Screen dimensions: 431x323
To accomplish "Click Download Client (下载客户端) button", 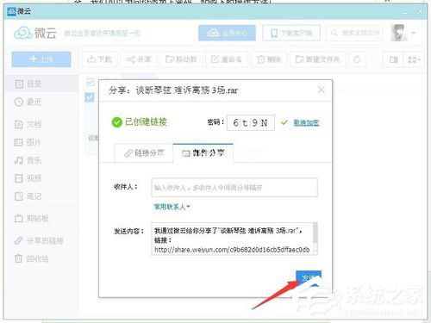I will point(291,33).
